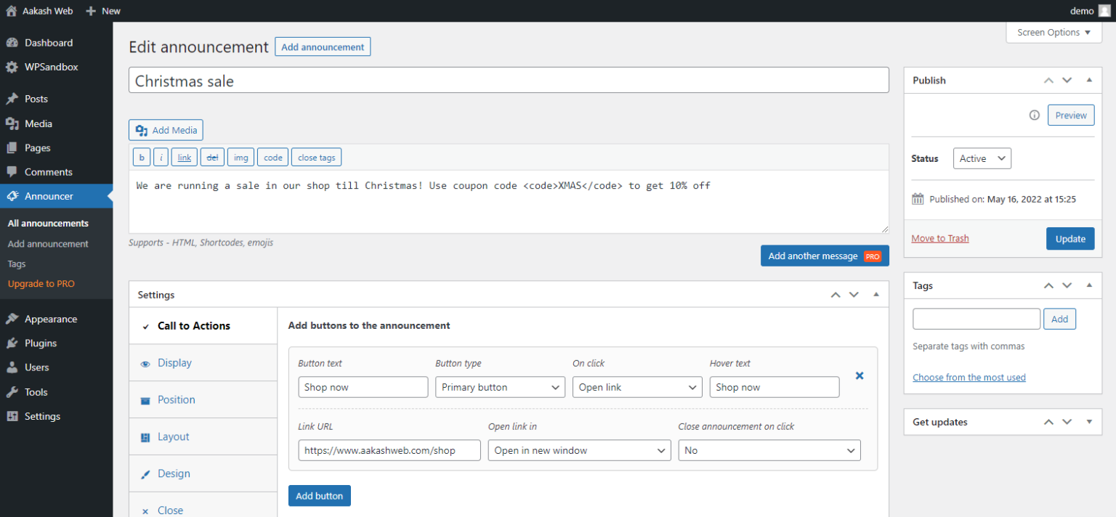Remove button row with blue X icon
This screenshot has height=517, width=1116.
tap(860, 376)
